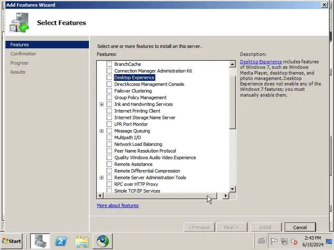Screen dimensions: 334x250
Task: Select the Progress step in sidebar
Action: point(19,63)
